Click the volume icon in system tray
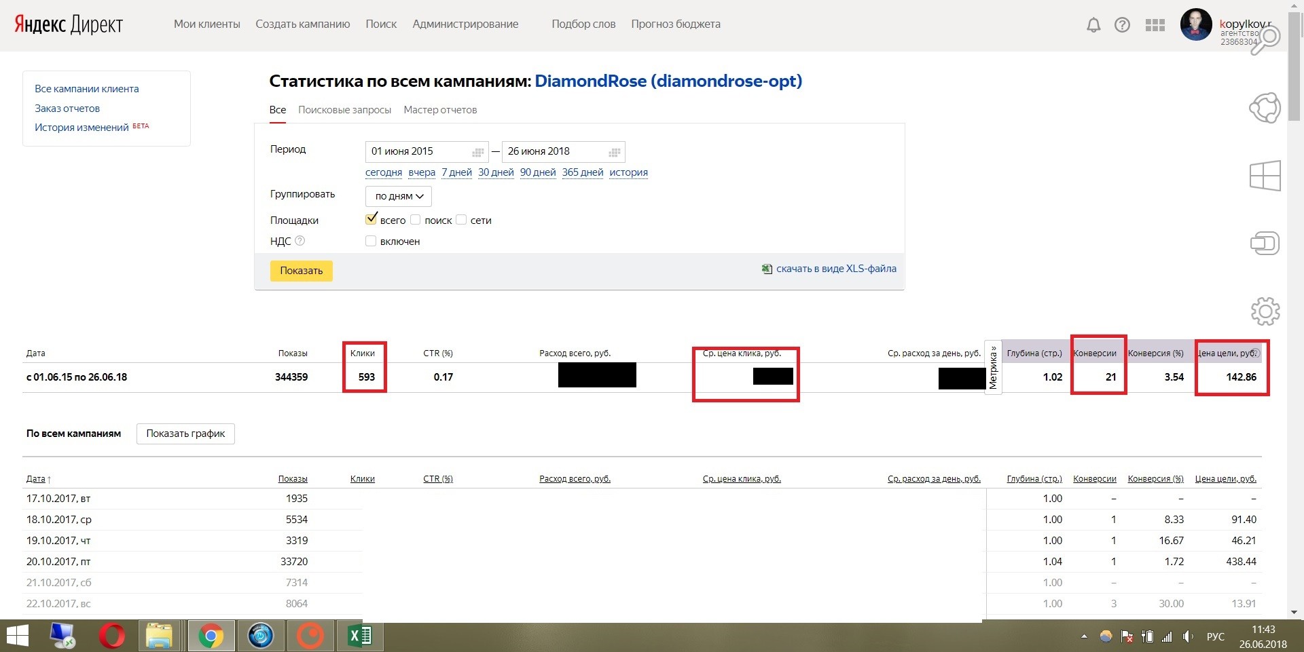This screenshot has width=1304, height=652. point(1187,636)
